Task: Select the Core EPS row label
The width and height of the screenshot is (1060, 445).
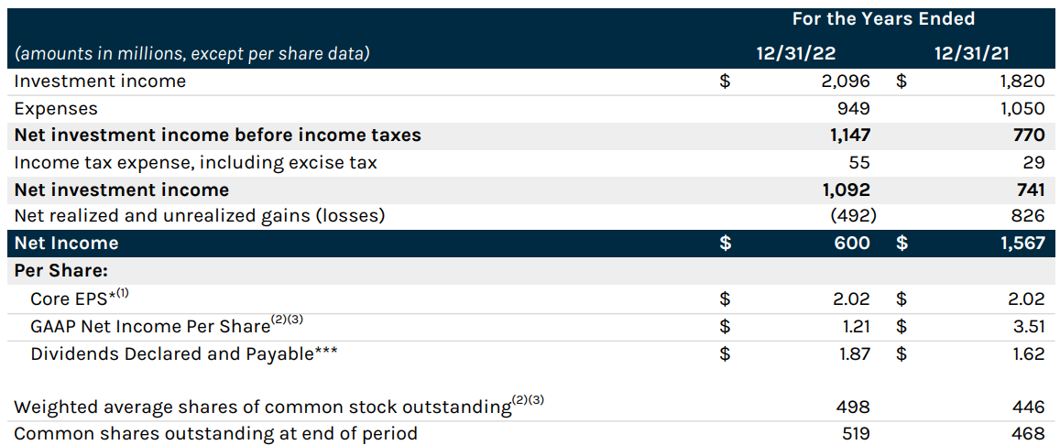Action: click(80, 297)
